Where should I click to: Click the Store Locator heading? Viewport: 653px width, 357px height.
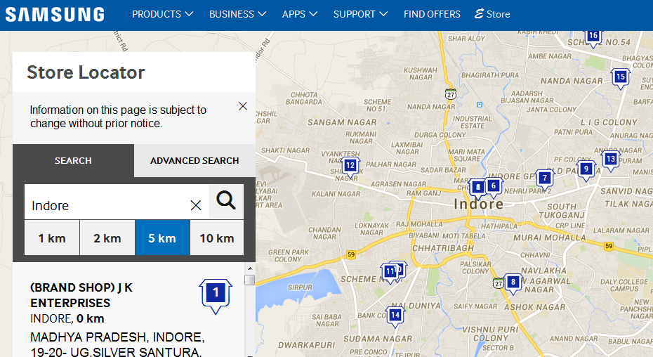pyautogui.click(x=86, y=72)
